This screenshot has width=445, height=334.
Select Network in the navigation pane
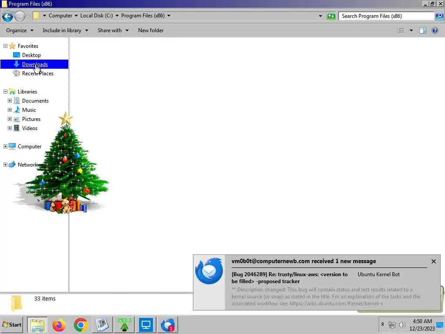point(27,165)
